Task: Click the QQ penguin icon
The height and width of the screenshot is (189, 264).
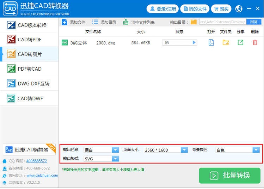Action: 5,161
